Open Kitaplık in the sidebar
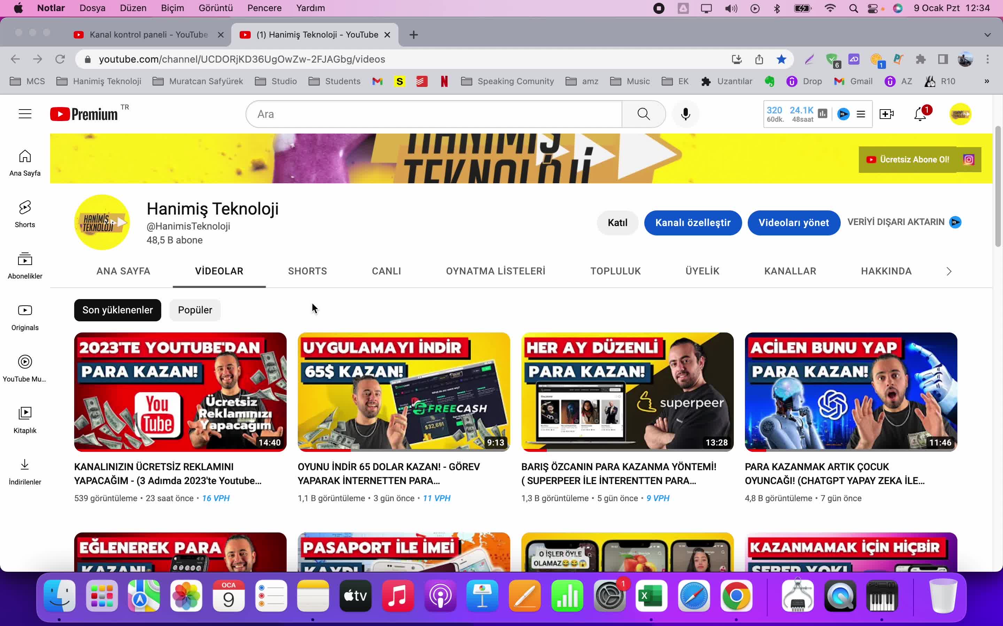Image resolution: width=1003 pixels, height=626 pixels. [25, 420]
